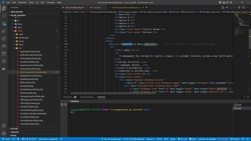Click Explorer more actions ellipsis
Viewport: 251px width, 141px height.
pyautogui.click(x=56, y=7)
